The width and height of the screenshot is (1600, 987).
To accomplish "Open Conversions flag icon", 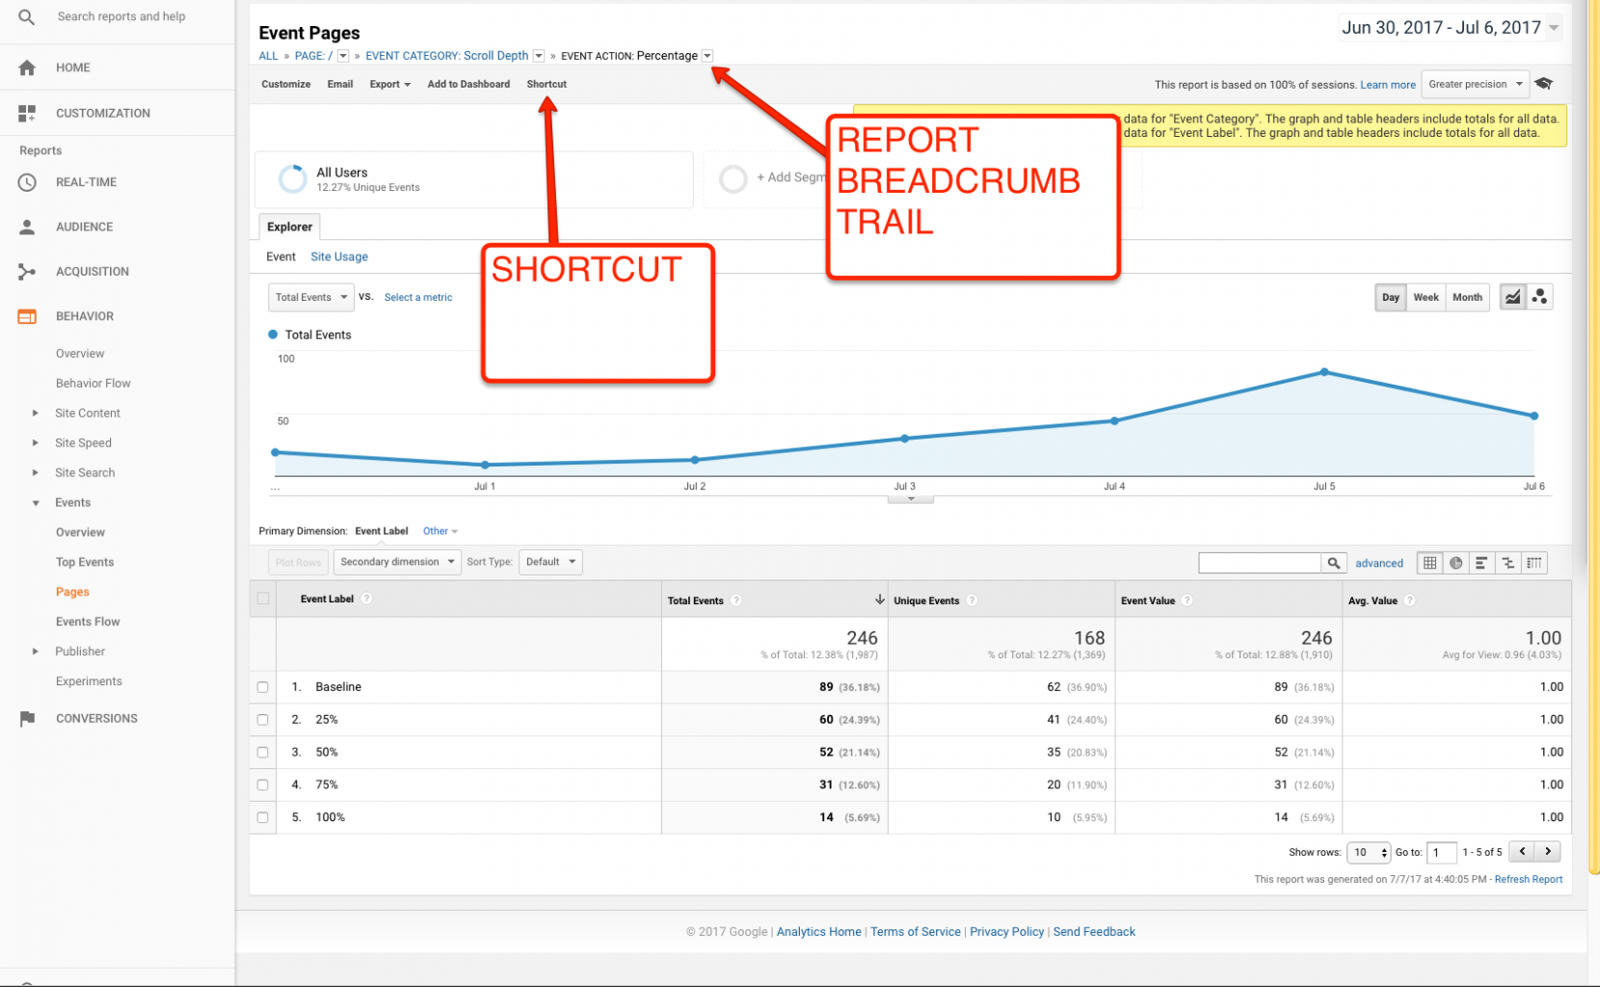I will coord(27,718).
